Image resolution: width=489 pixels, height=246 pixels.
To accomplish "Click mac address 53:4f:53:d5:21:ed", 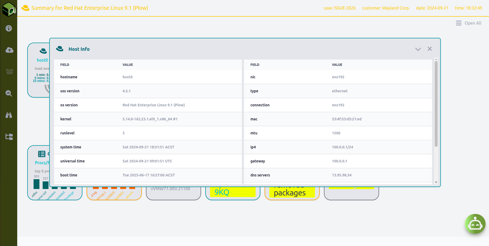I will [347, 119].
